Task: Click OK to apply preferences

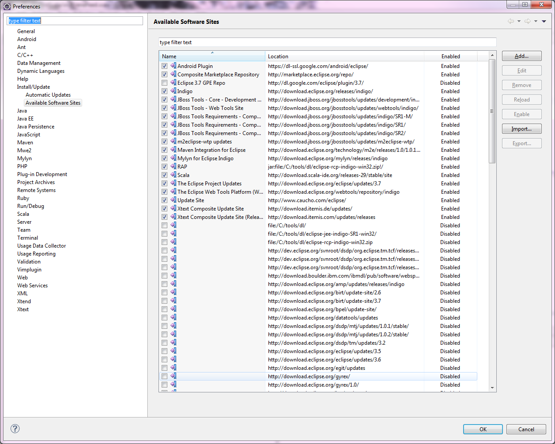Action: pyautogui.click(x=483, y=429)
